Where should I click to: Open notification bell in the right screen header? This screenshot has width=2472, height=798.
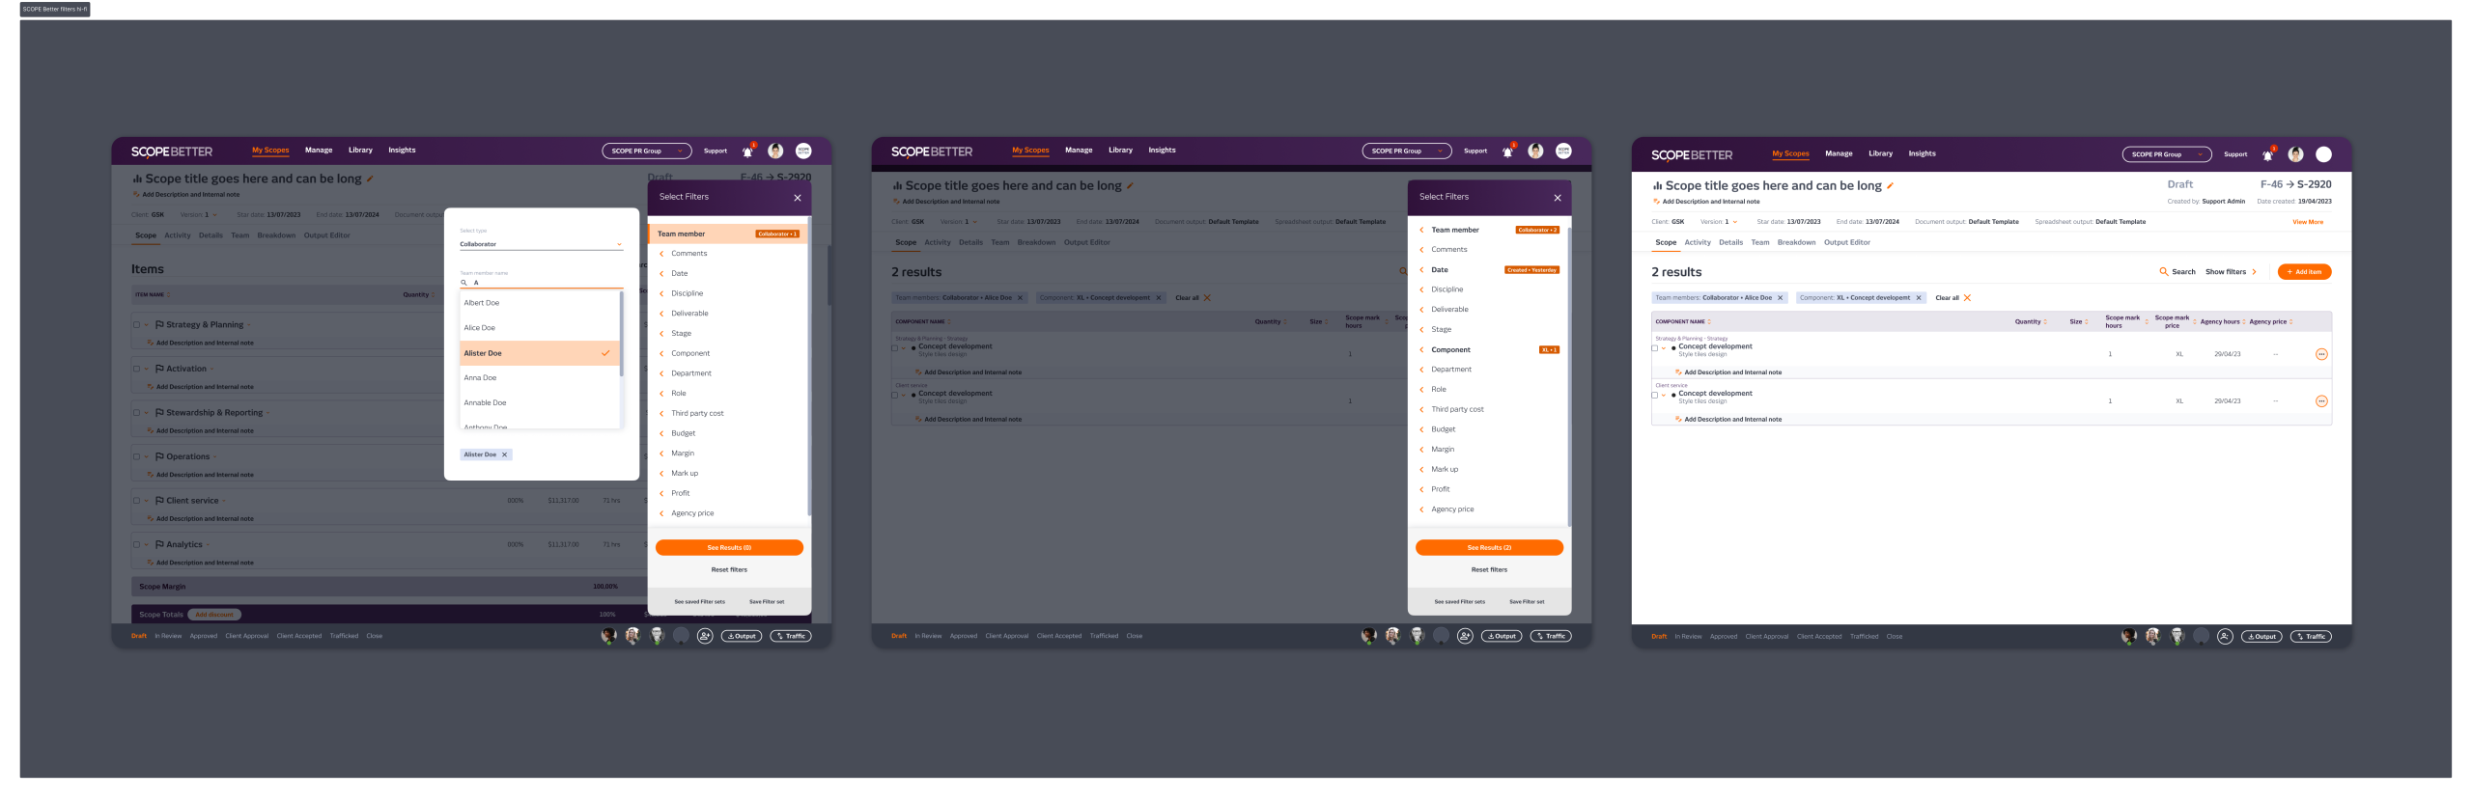click(2266, 155)
